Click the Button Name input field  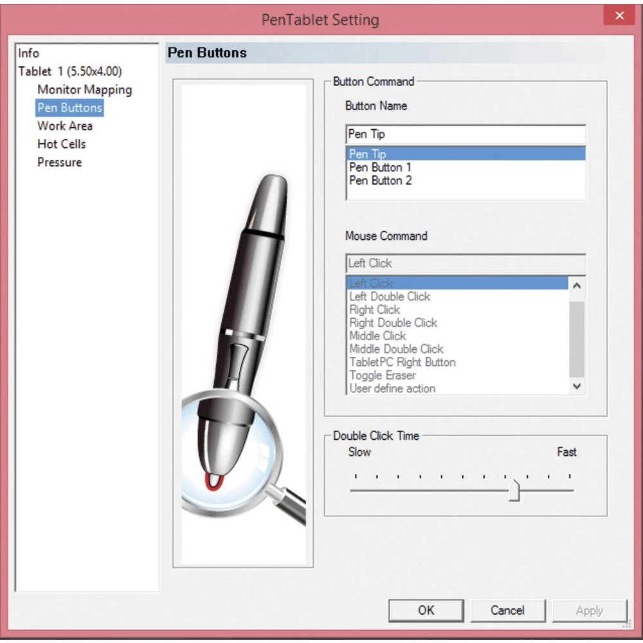coord(465,134)
